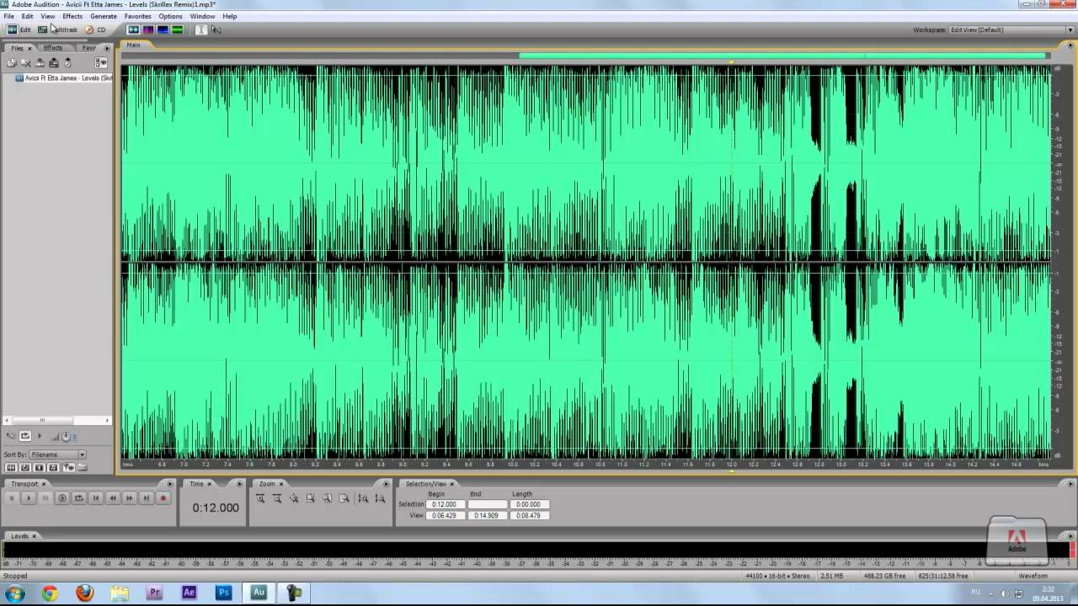Viewport: 1078px width, 606px height.
Task: Click Selection Begin field 0:12.000
Action: coord(446,504)
